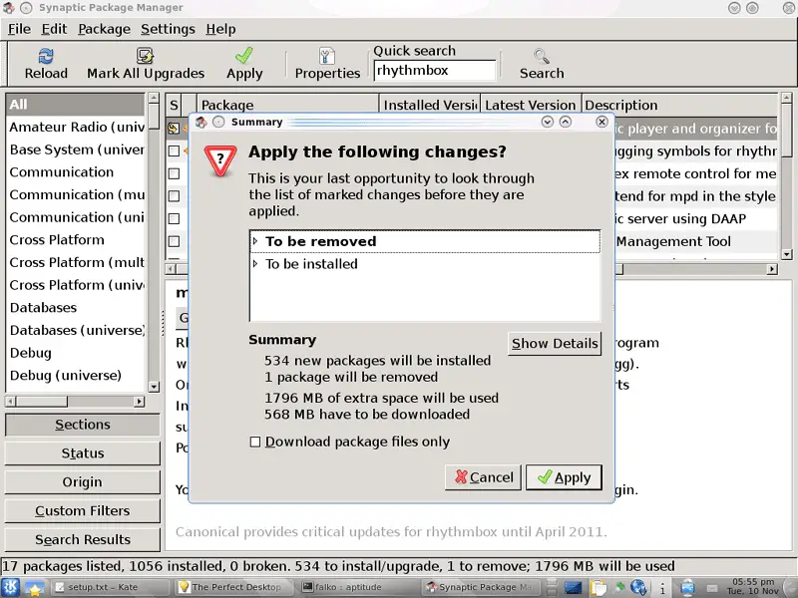
Task: Click the green arrow tray icon
Action: pos(619,587)
